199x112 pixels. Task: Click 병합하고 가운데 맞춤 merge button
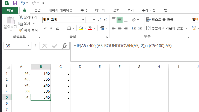click(165, 28)
